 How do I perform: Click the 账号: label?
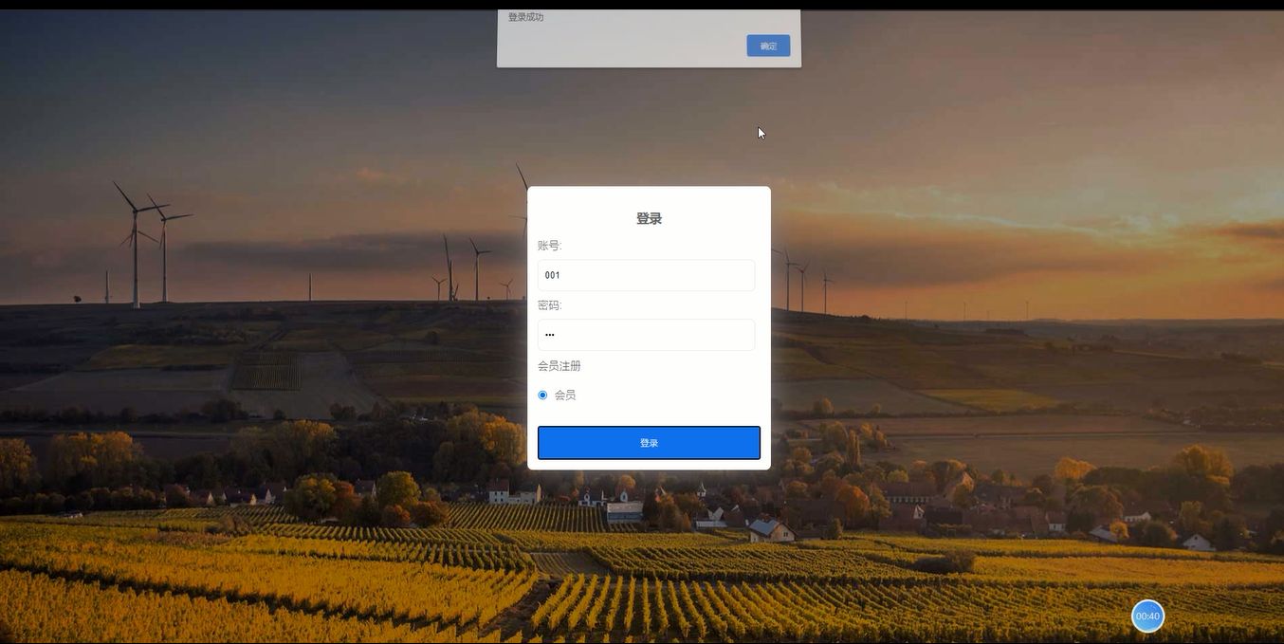[550, 246]
